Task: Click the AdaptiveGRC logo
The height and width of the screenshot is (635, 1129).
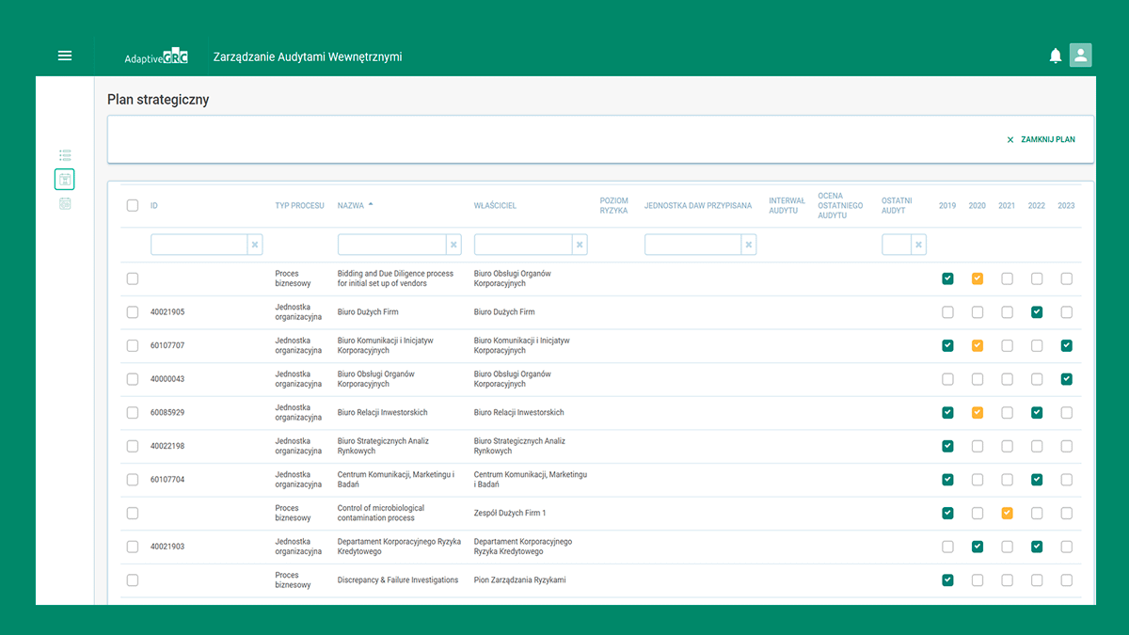Action: click(156, 56)
